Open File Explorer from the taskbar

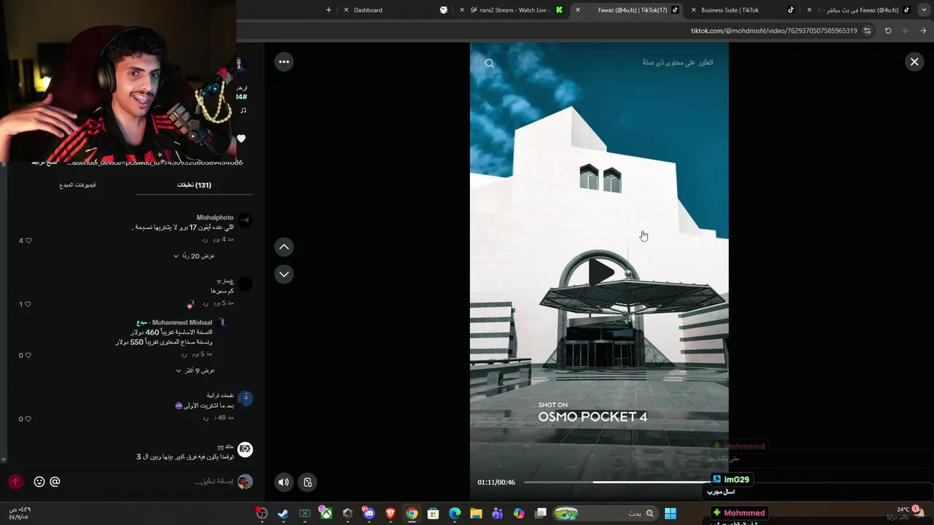pos(476,513)
